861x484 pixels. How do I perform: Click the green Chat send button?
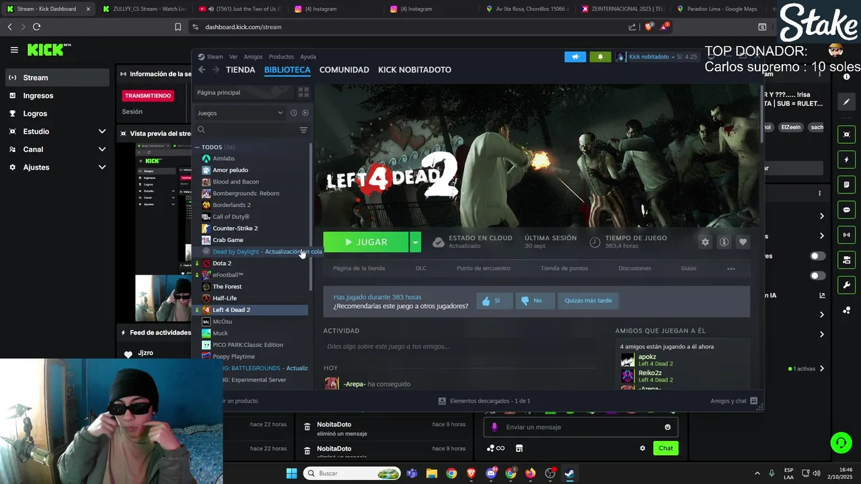pyautogui.click(x=665, y=448)
